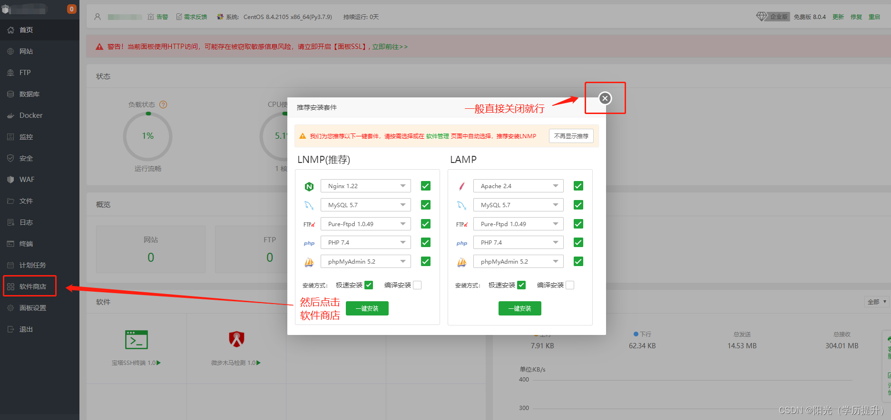Click the 企业版 diamond icon
This screenshot has width=891, height=420.
tap(762, 17)
